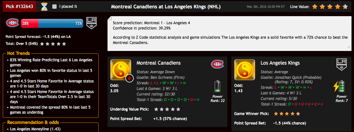Image resolution: width=354 pixels, height=132 pixels.
Task: Click inside the score prediction text box
Action: 229,33
